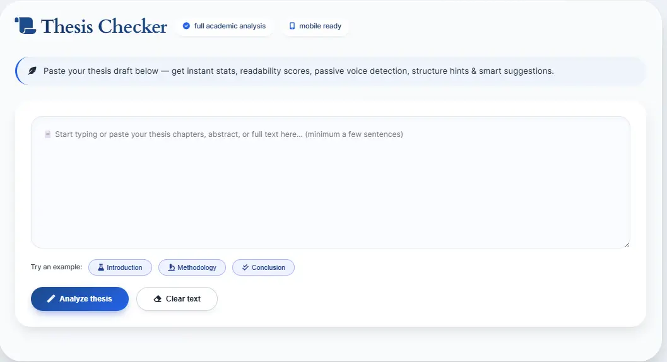Click the 'Thesis Checker' title
The height and width of the screenshot is (362, 667).
tap(104, 26)
